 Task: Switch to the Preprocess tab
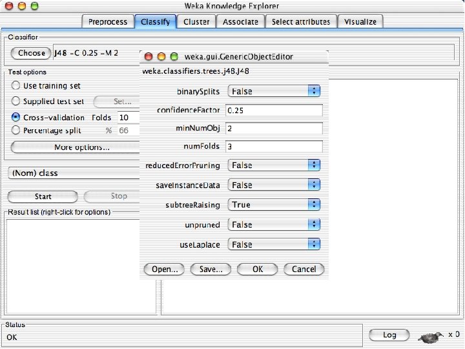click(x=108, y=22)
